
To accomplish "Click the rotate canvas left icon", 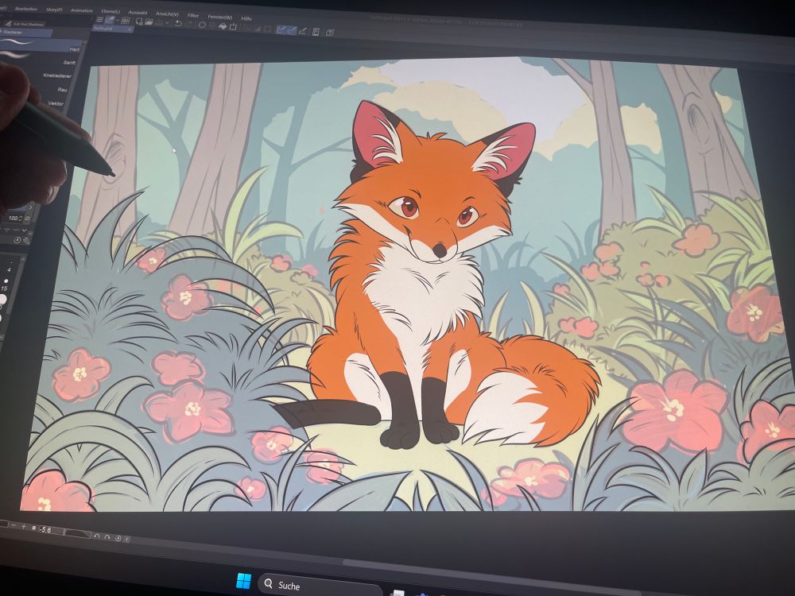I will coord(97,536).
